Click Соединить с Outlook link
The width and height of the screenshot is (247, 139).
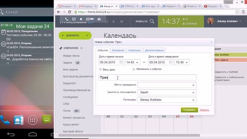225,72
